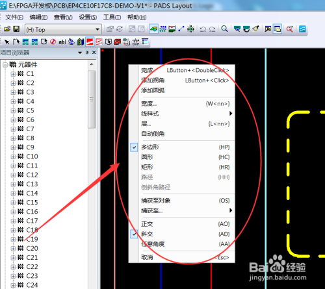Expand the C14 component node
The height and width of the screenshot is (289, 325).
click(x=13, y=193)
